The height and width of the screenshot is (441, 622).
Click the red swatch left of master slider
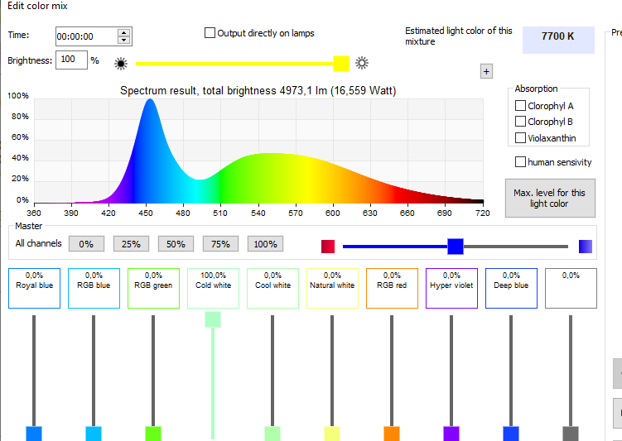click(328, 247)
